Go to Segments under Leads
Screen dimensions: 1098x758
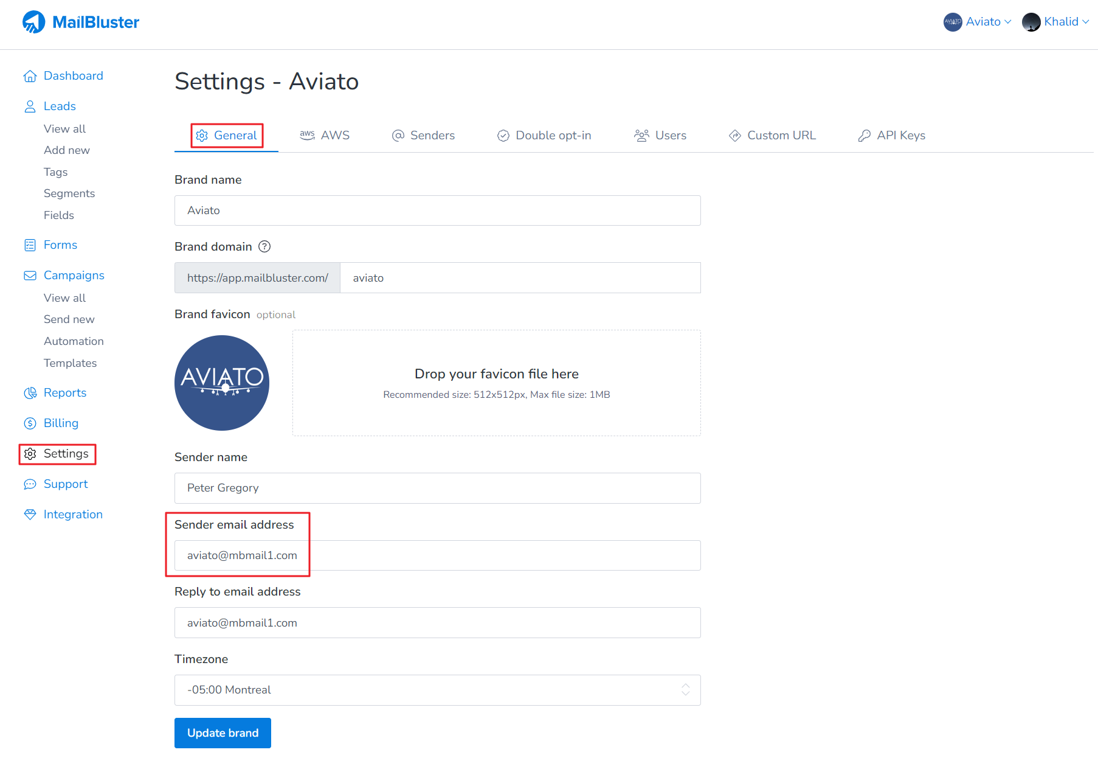tap(69, 193)
